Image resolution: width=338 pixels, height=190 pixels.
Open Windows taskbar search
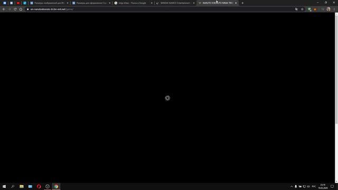[13, 186]
